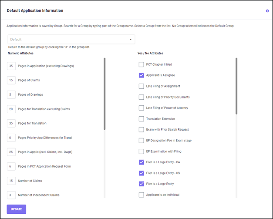Enable the PCT Chapter II filed checkbox
The width and height of the screenshot is (273, 219).
point(141,64)
